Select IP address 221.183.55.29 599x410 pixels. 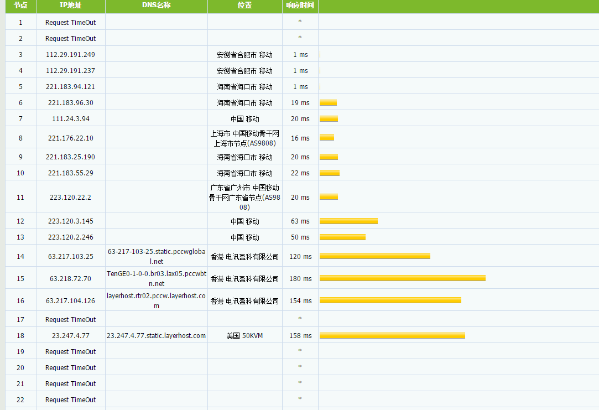71,173
